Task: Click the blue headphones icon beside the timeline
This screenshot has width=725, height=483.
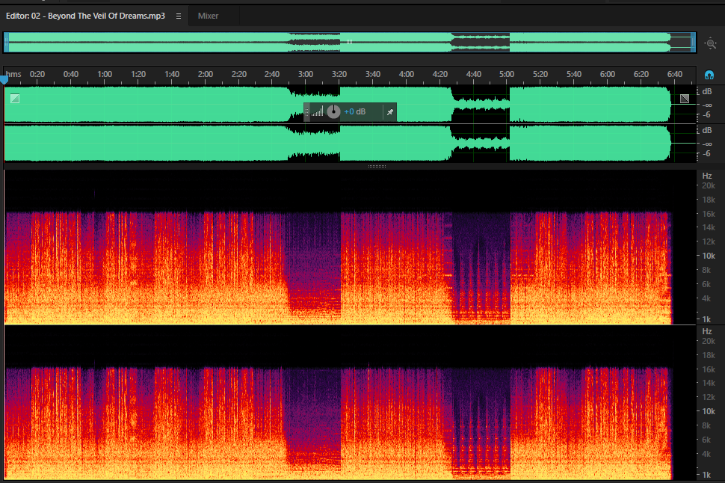Action: [709, 75]
